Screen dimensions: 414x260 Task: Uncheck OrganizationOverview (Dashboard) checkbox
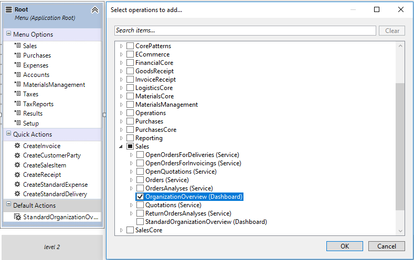[x=140, y=197]
